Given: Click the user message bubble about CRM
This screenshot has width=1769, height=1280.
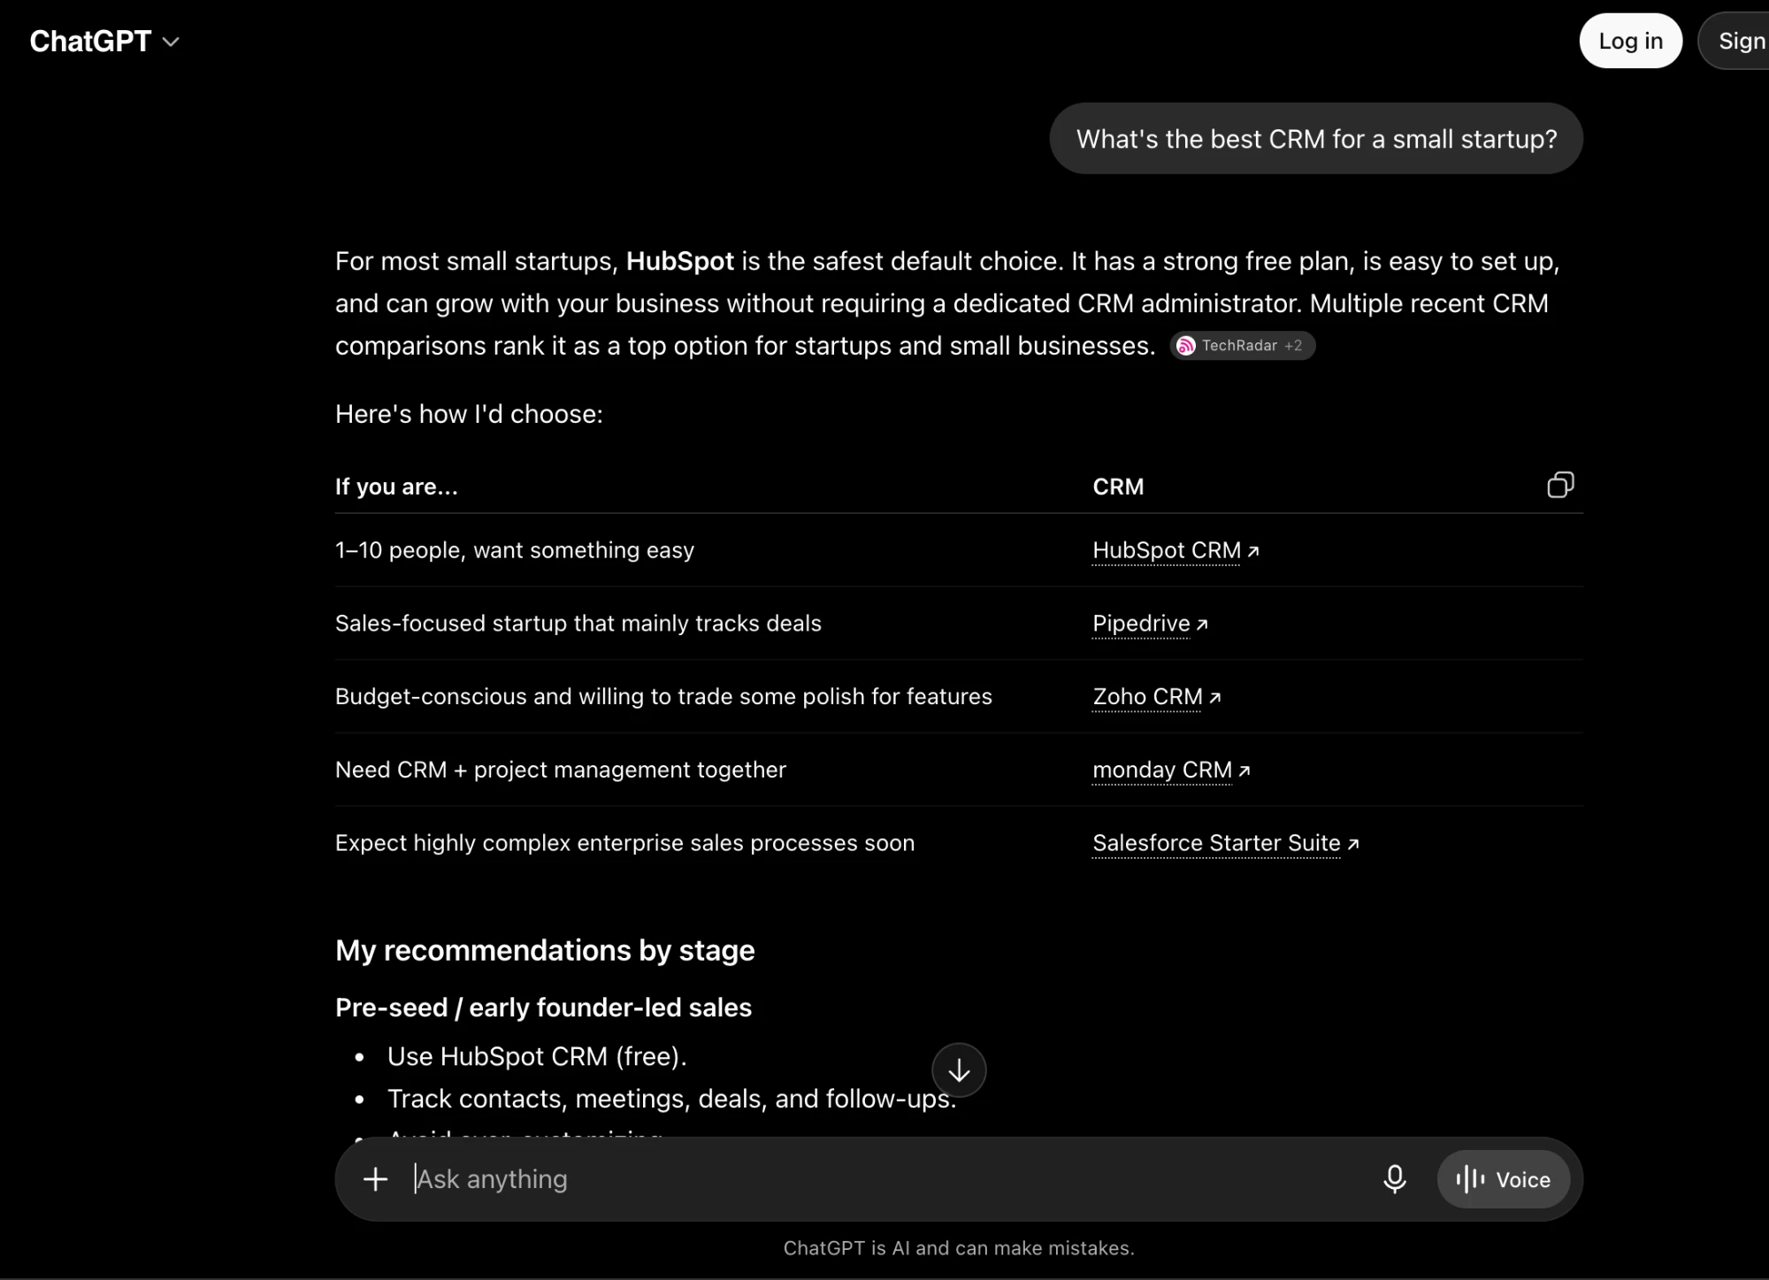Looking at the screenshot, I should click(1316, 139).
